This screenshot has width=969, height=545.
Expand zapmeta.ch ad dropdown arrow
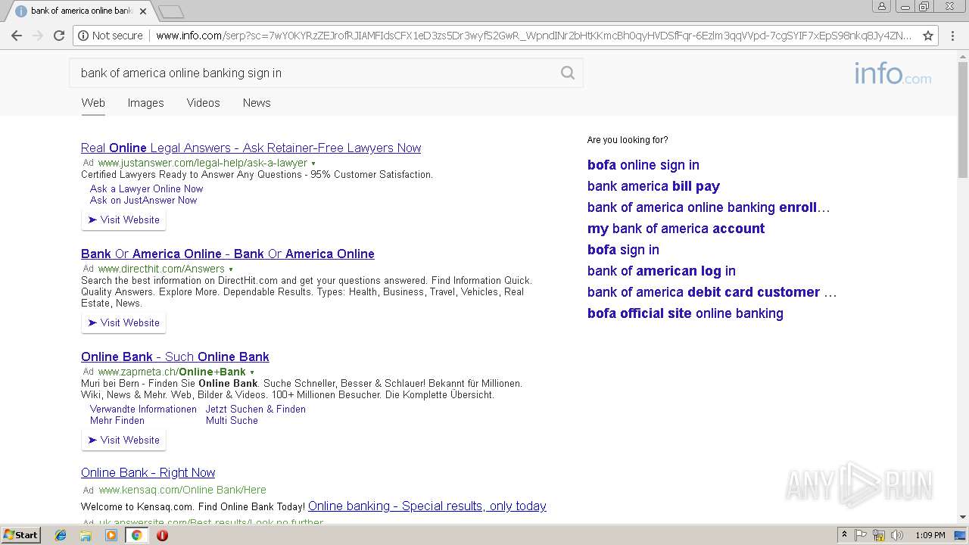(x=252, y=372)
